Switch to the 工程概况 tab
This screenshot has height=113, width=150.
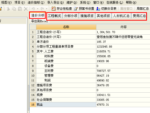click(x=54, y=16)
